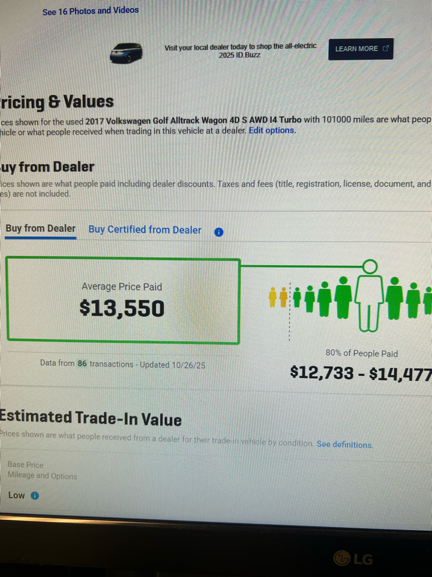Open the See 16 Photos and Videos link
This screenshot has width=432, height=577.
(90, 11)
